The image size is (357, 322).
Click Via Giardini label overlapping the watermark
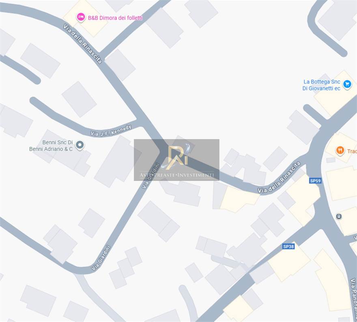pos(150,176)
